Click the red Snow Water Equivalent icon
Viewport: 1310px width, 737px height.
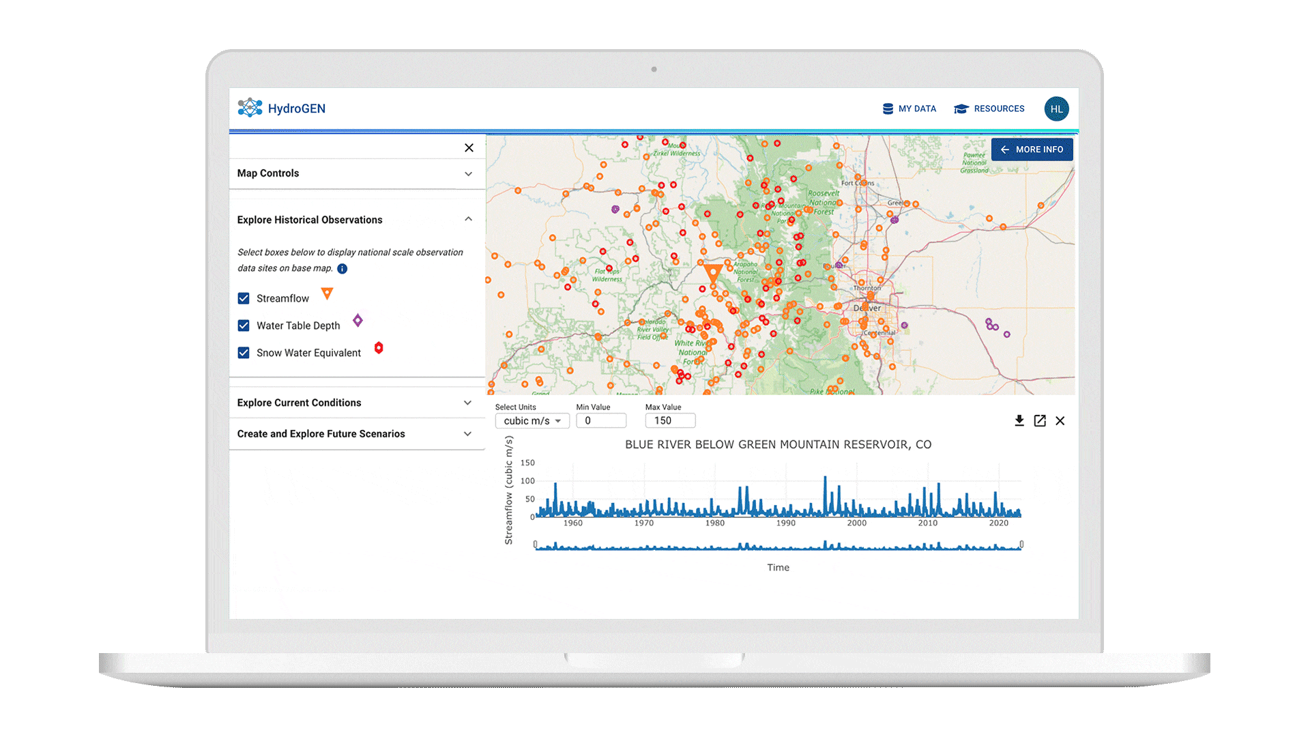coord(379,348)
